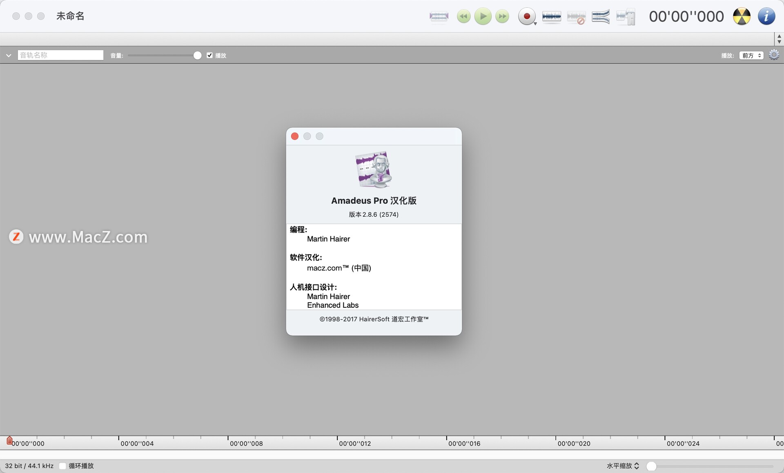Click the 音量 volume slider knob
The height and width of the screenshot is (473, 784).
point(197,55)
